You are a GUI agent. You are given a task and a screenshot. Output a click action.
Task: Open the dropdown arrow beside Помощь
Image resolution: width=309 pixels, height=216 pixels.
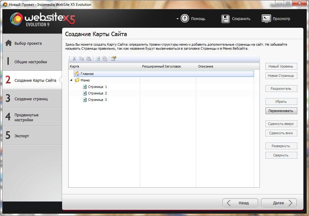(x=177, y=19)
